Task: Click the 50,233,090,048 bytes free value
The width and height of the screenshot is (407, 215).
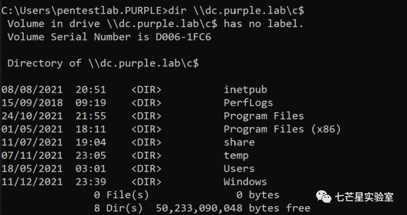Action: point(233,208)
